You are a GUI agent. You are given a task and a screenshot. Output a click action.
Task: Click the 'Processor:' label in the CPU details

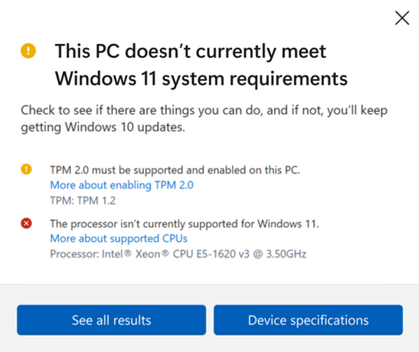[73, 253]
